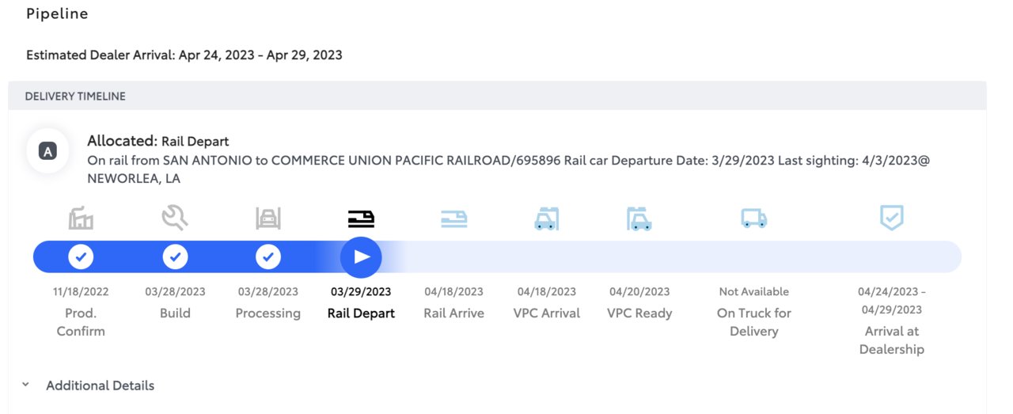The height and width of the screenshot is (414, 1013).
Task: Click the Rail Depart play marker
Action: (361, 256)
